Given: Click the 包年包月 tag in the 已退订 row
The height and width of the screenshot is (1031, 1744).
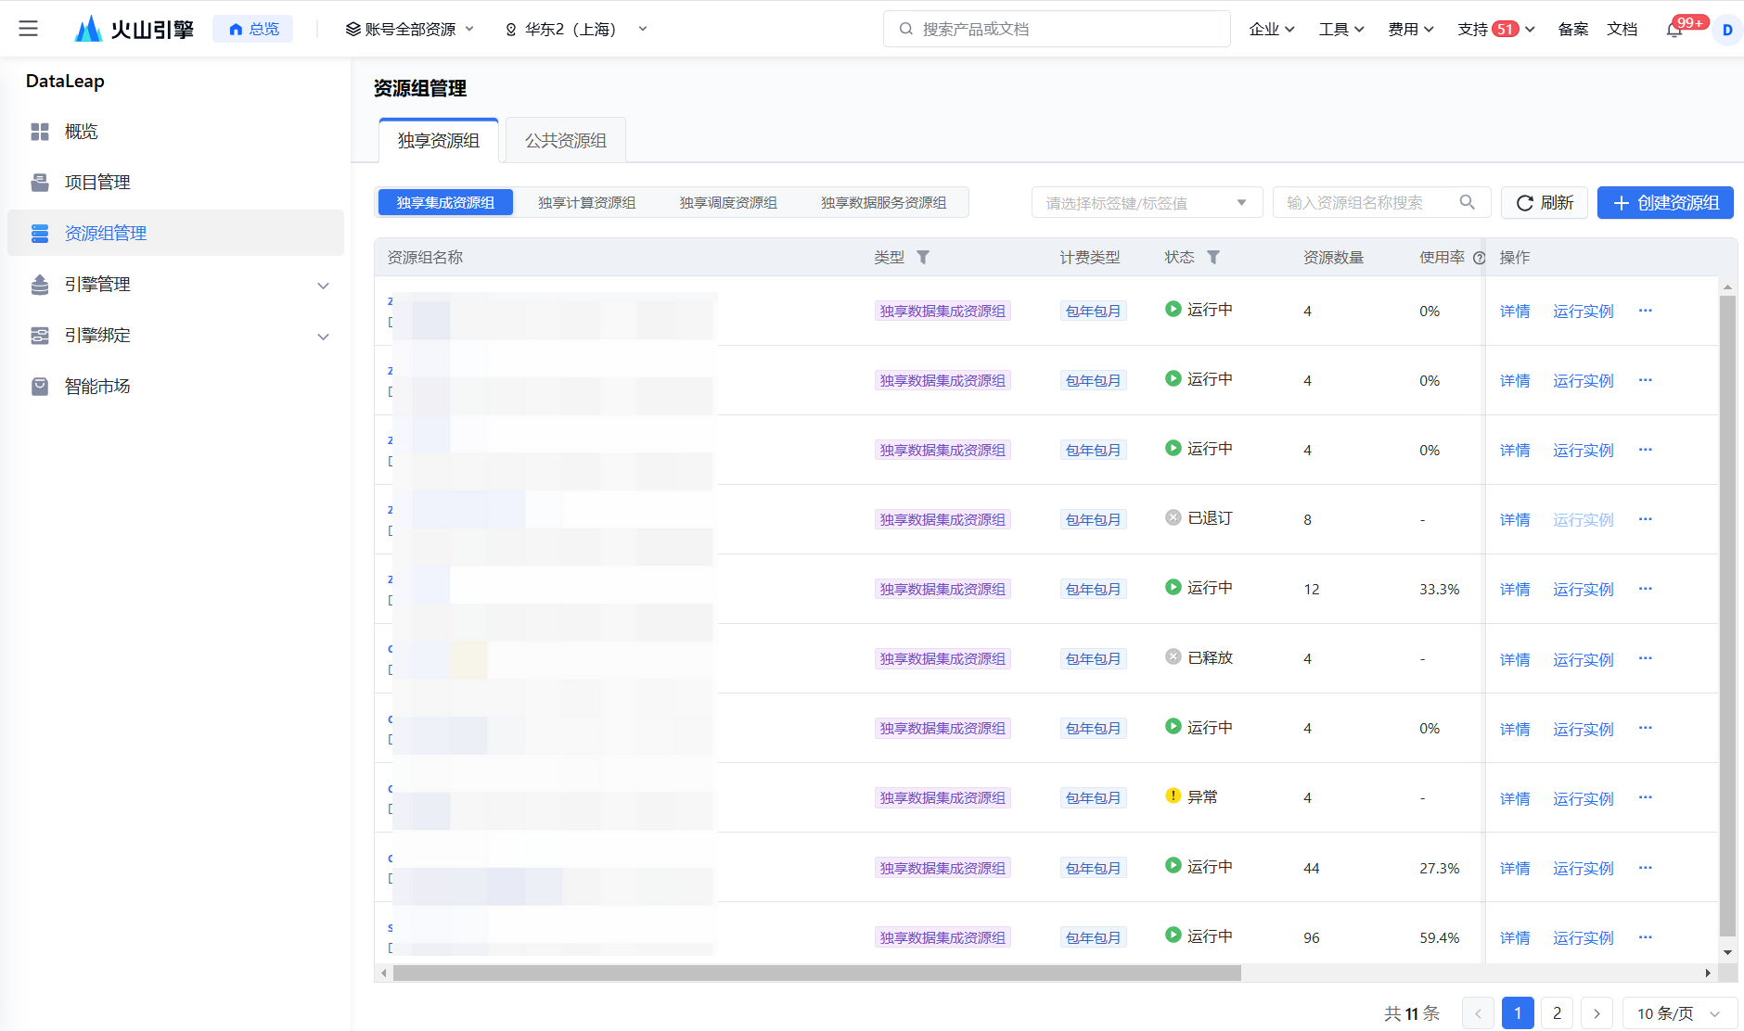Looking at the screenshot, I should [1093, 519].
